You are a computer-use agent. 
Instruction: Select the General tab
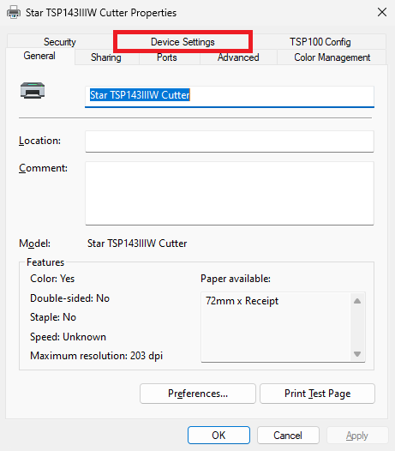coord(39,56)
